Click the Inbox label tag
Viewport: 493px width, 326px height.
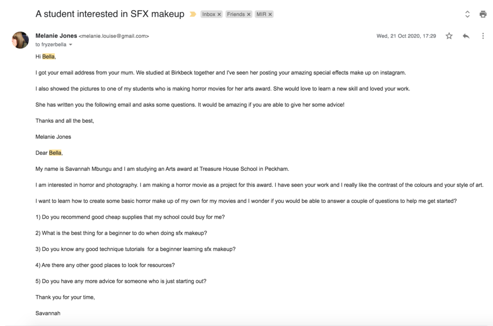(x=208, y=14)
